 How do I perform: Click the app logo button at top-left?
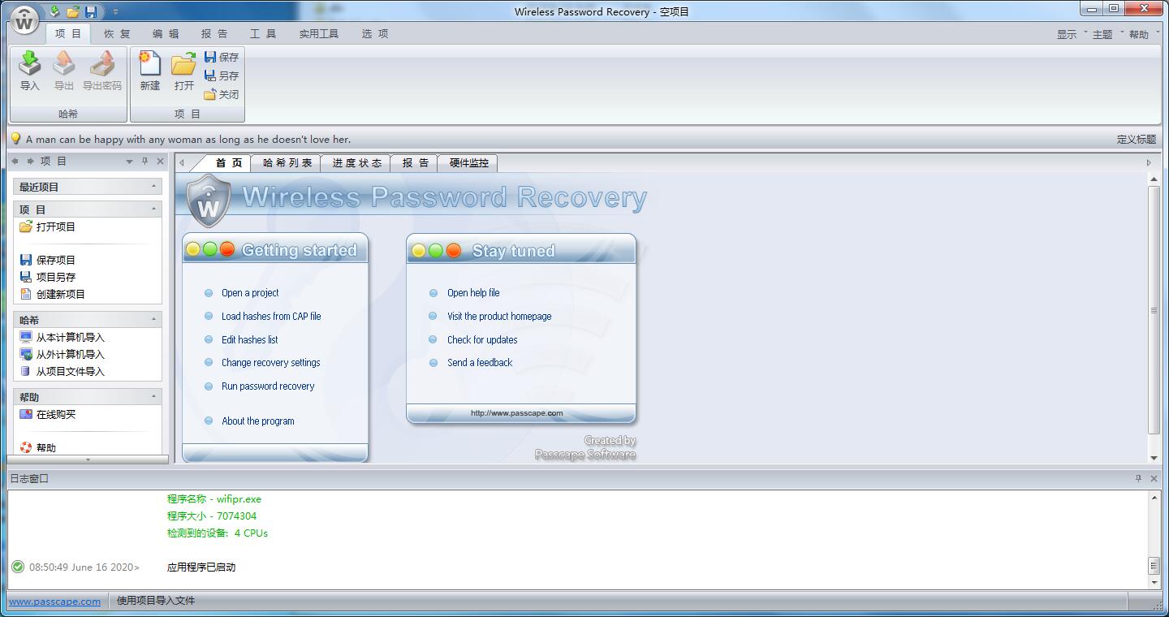25,21
